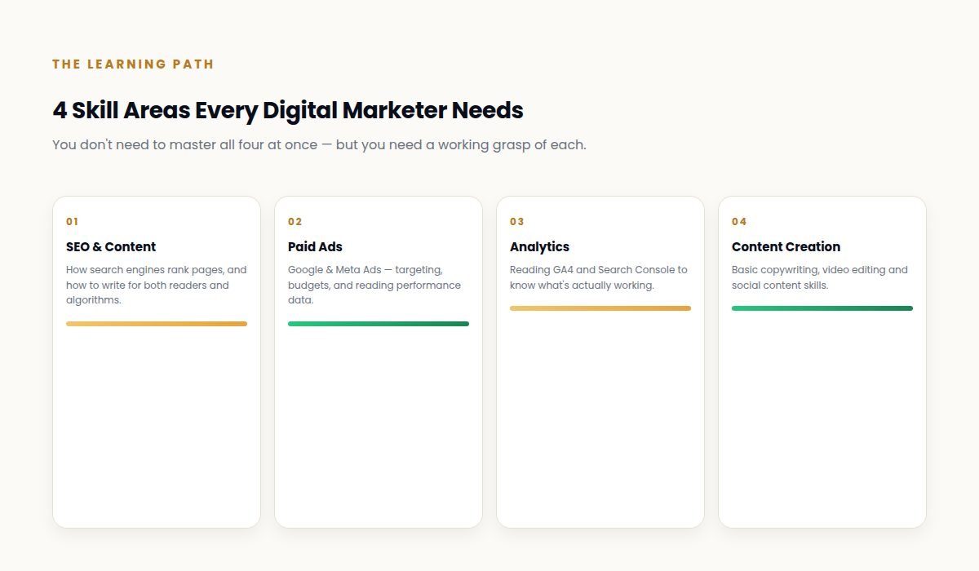Click the "01" step number
This screenshot has width=979, height=571.
[73, 222]
